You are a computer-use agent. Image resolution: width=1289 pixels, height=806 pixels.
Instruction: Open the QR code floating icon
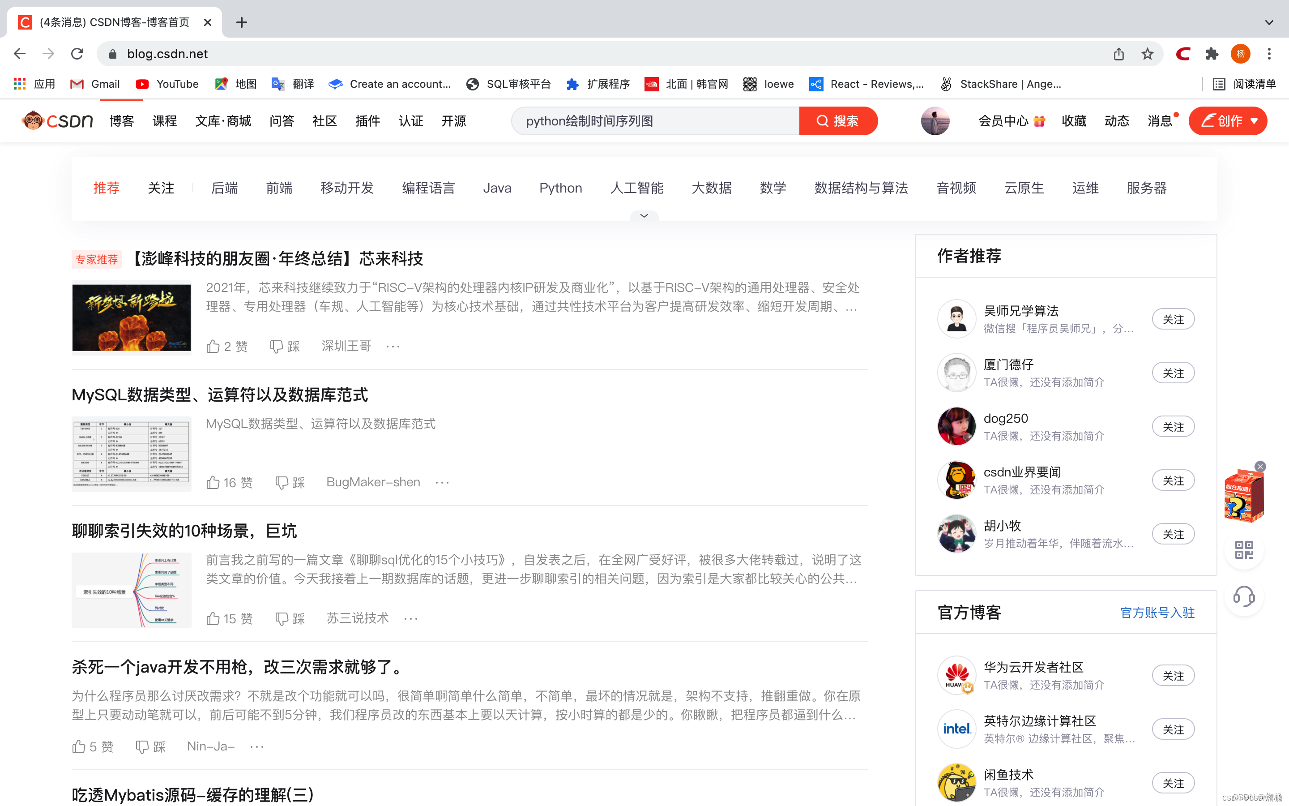[1244, 549]
